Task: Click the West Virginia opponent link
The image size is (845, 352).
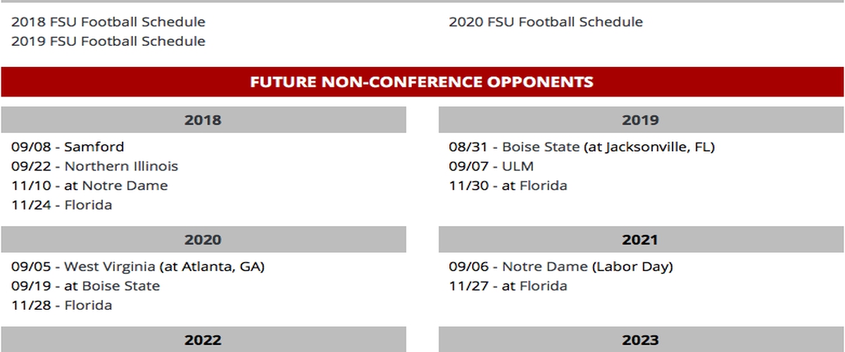Action: [110, 266]
